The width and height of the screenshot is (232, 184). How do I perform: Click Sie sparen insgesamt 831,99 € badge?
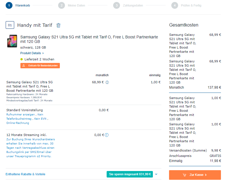[x=130, y=174]
